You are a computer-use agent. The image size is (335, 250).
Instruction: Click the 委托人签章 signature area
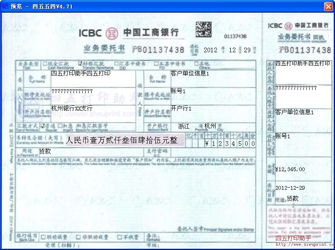(216, 229)
